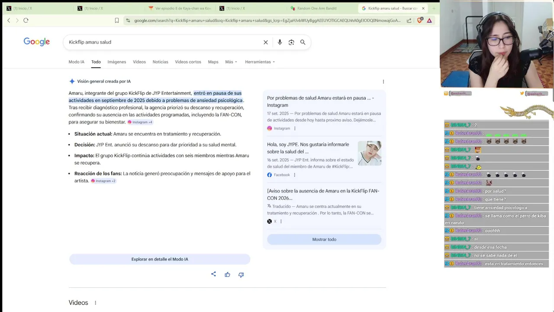Switch to Modo IA tab
This screenshot has width=554, height=312.
pyautogui.click(x=77, y=62)
